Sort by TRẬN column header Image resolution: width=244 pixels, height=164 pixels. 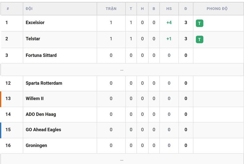(x=111, y=9)
